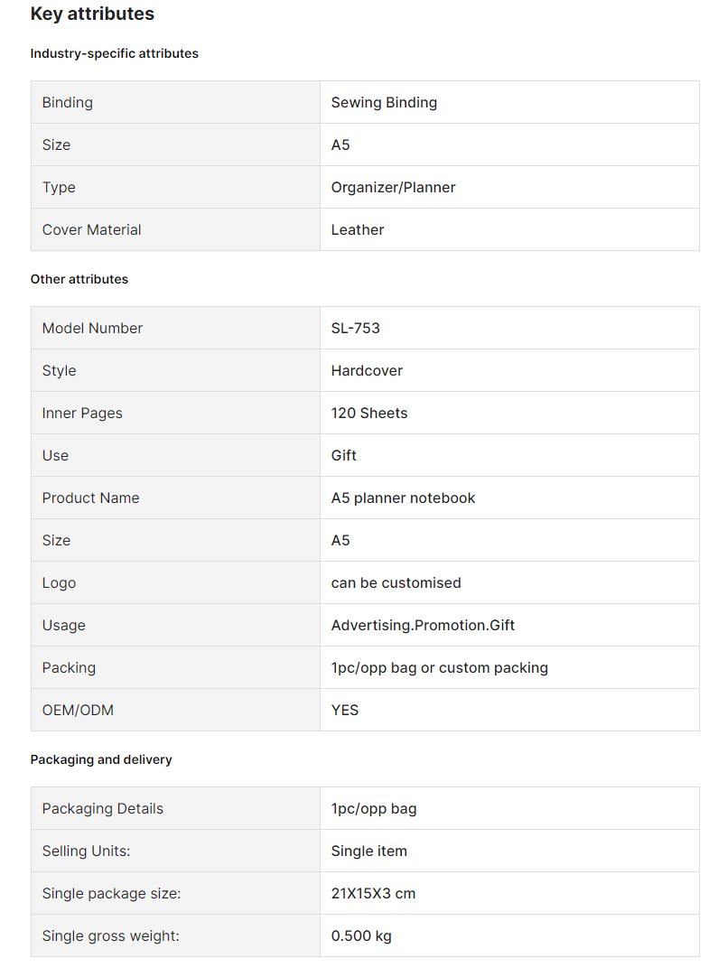Image resolution: width=718 pixels, height=977 pixels.
Task: Click the A5 planner notebook text
Action: click(403, 498)
